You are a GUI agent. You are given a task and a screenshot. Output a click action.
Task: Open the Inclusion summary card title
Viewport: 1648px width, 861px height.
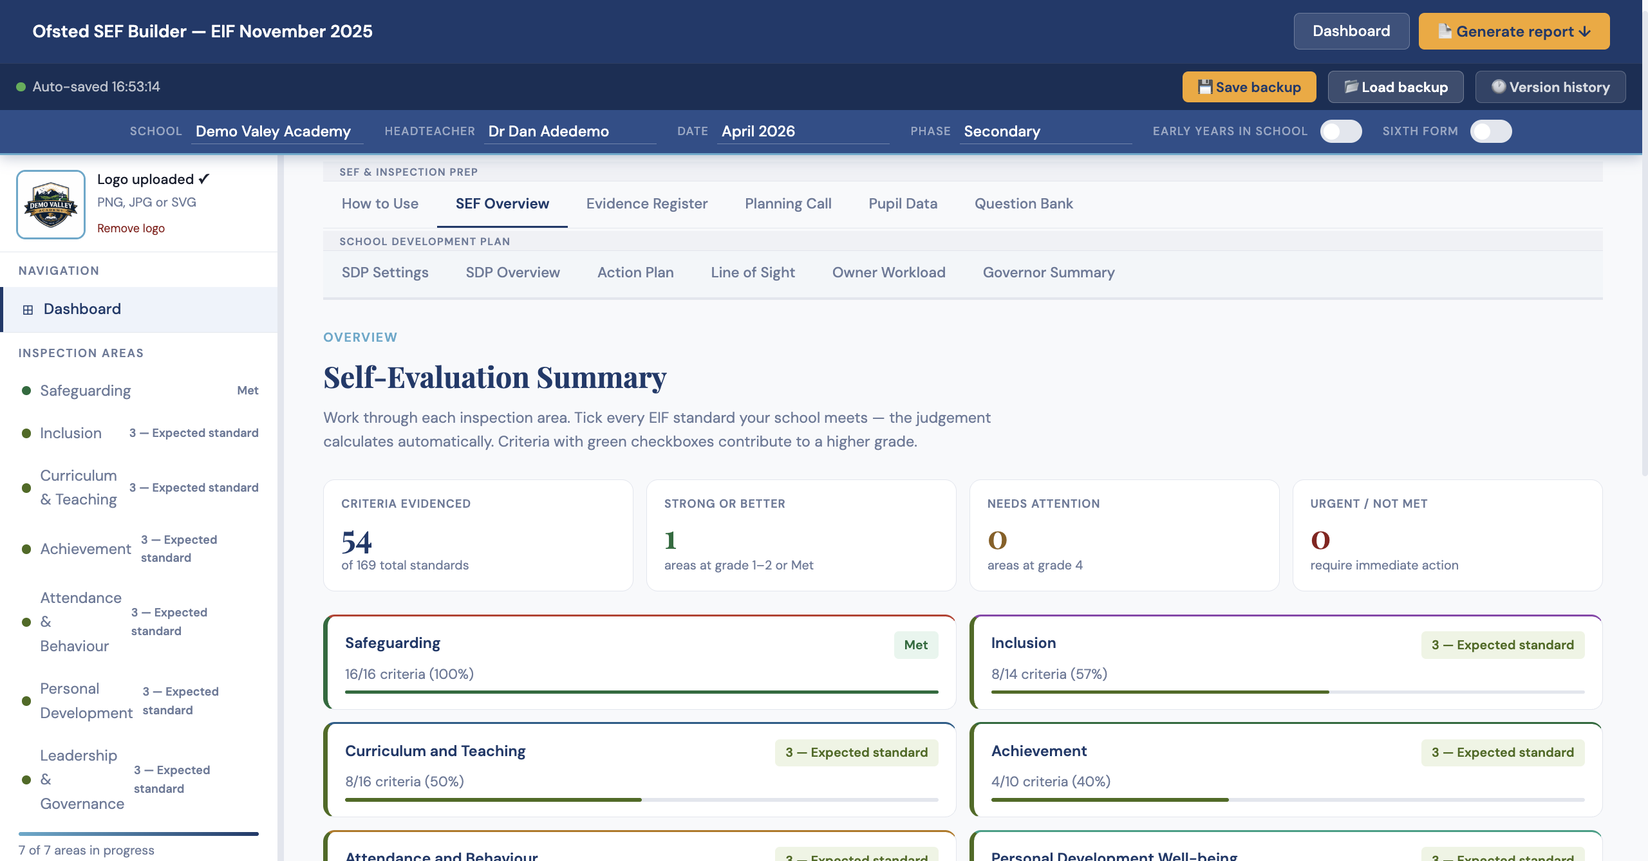click(x=1024, y=643)
